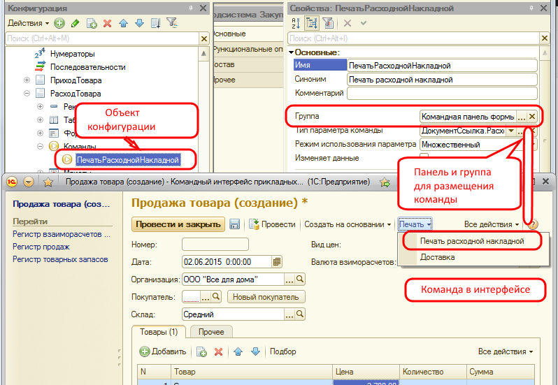
Task: Clear the Конфигурация search field with its X
Action: tap(204, 38)
